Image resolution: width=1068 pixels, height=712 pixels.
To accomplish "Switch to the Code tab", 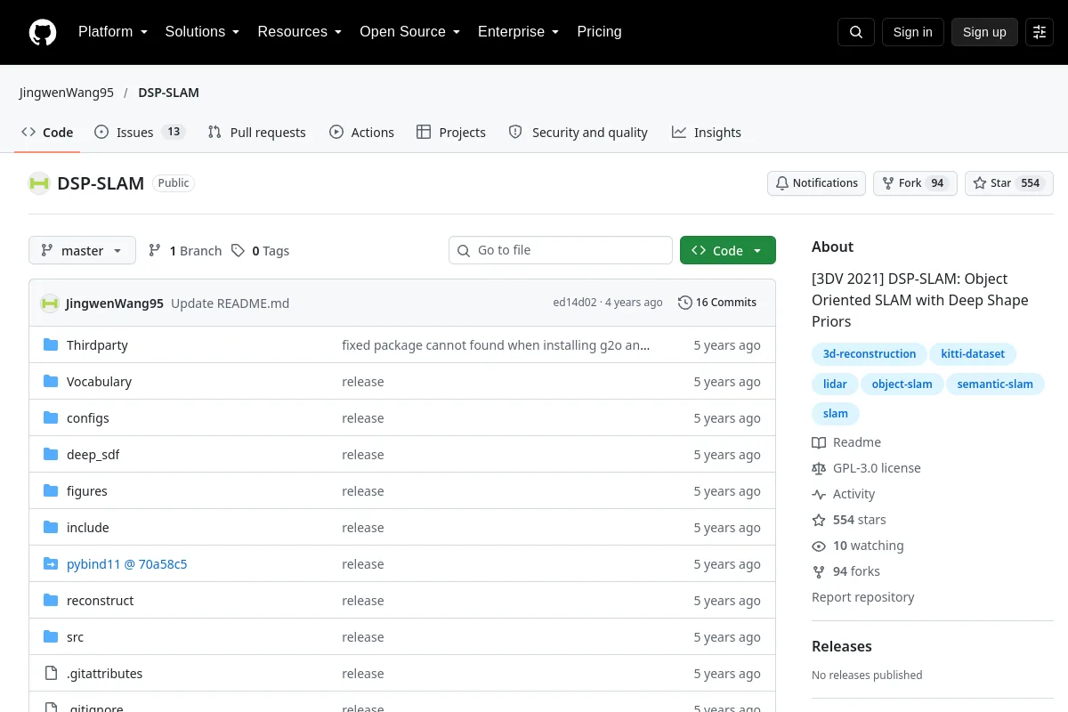I will (x=47, y=133).
